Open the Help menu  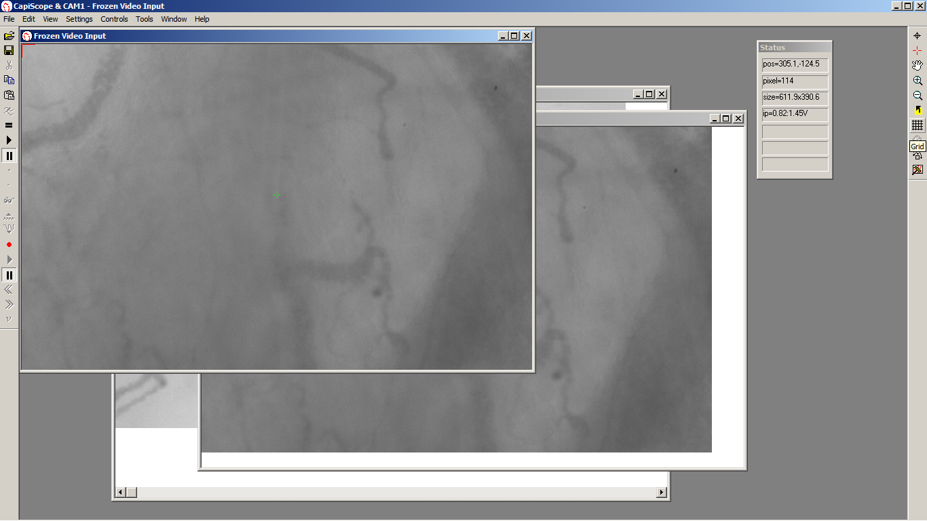click(x=202, y=19)
